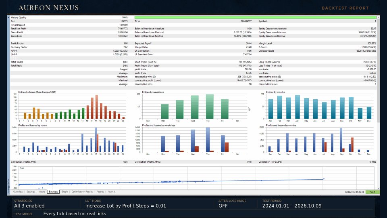Click the Margin Level label
387x218 pixels.
265,44
